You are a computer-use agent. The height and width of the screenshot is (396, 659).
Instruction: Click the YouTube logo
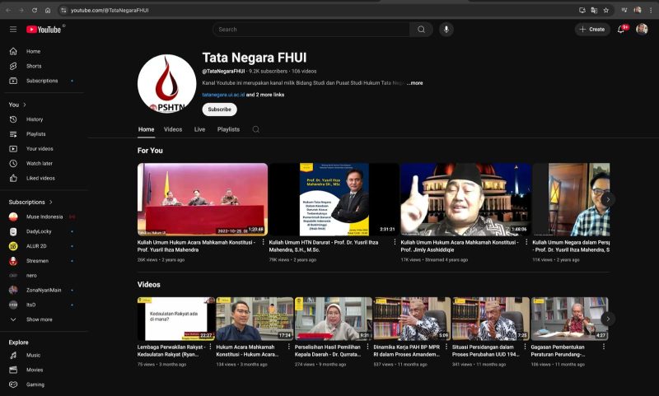click(x=44, y=30)
